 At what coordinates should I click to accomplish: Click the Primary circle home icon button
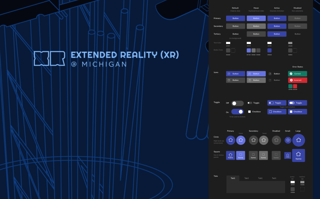(x=230, y=140)
